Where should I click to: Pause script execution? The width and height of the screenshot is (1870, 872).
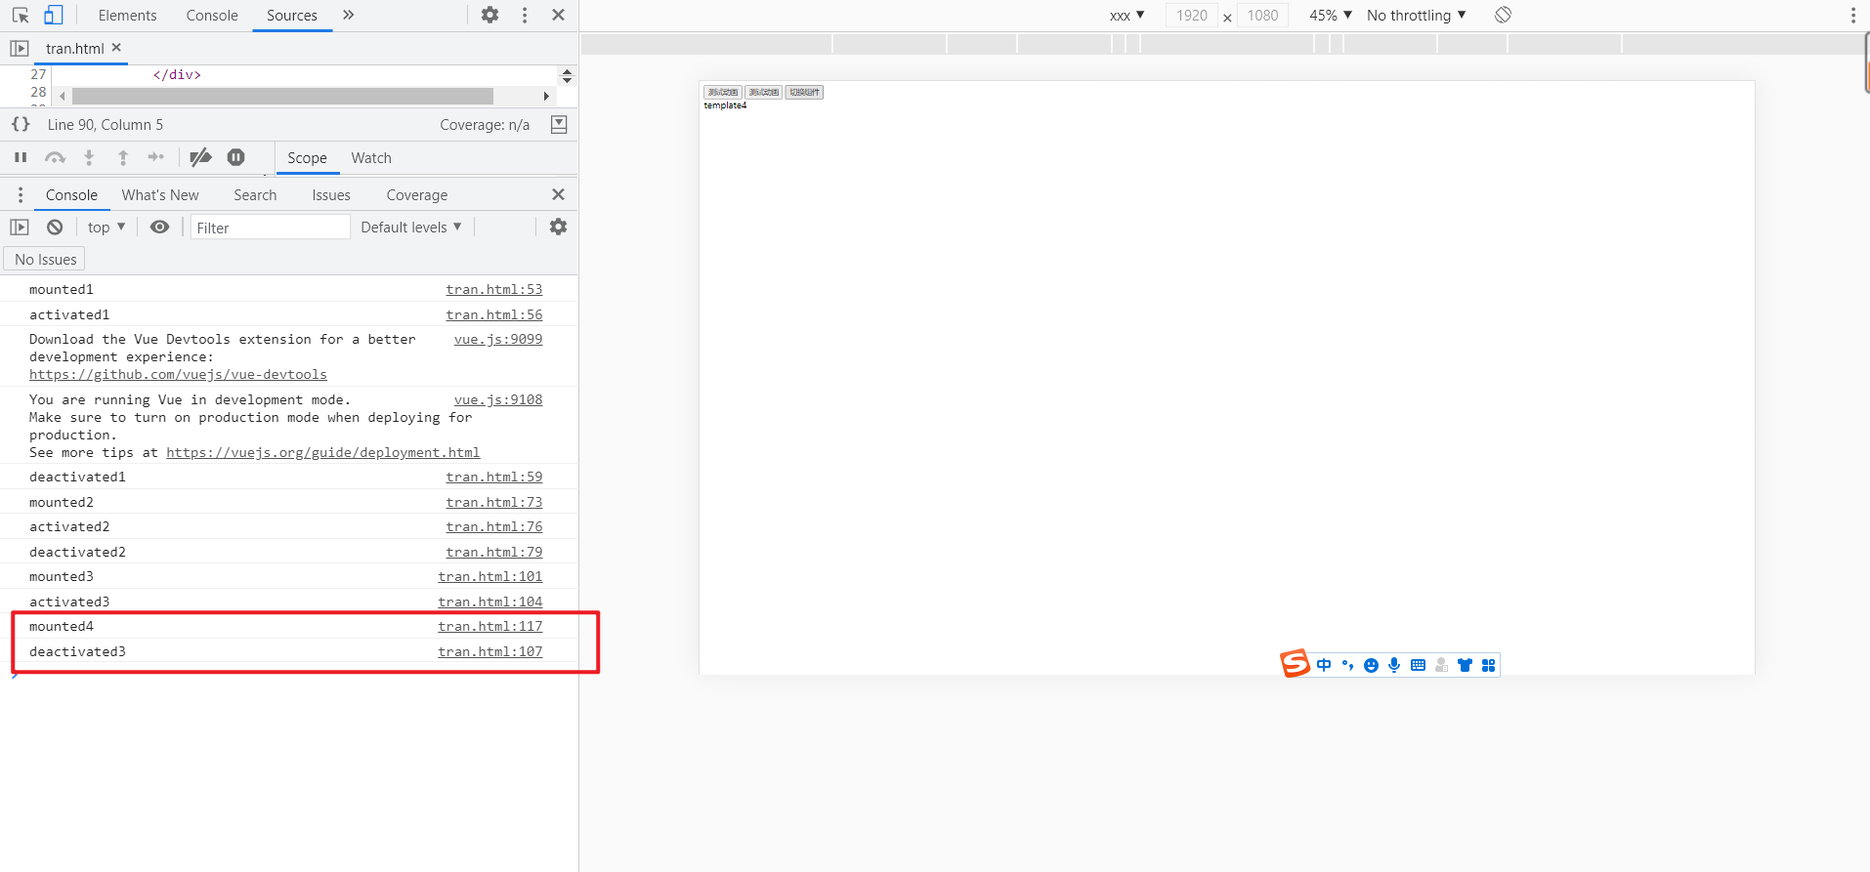coord(21,157)
